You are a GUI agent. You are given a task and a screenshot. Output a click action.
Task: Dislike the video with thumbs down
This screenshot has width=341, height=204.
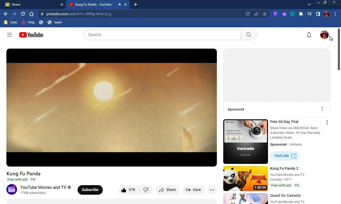pos(146,190)
